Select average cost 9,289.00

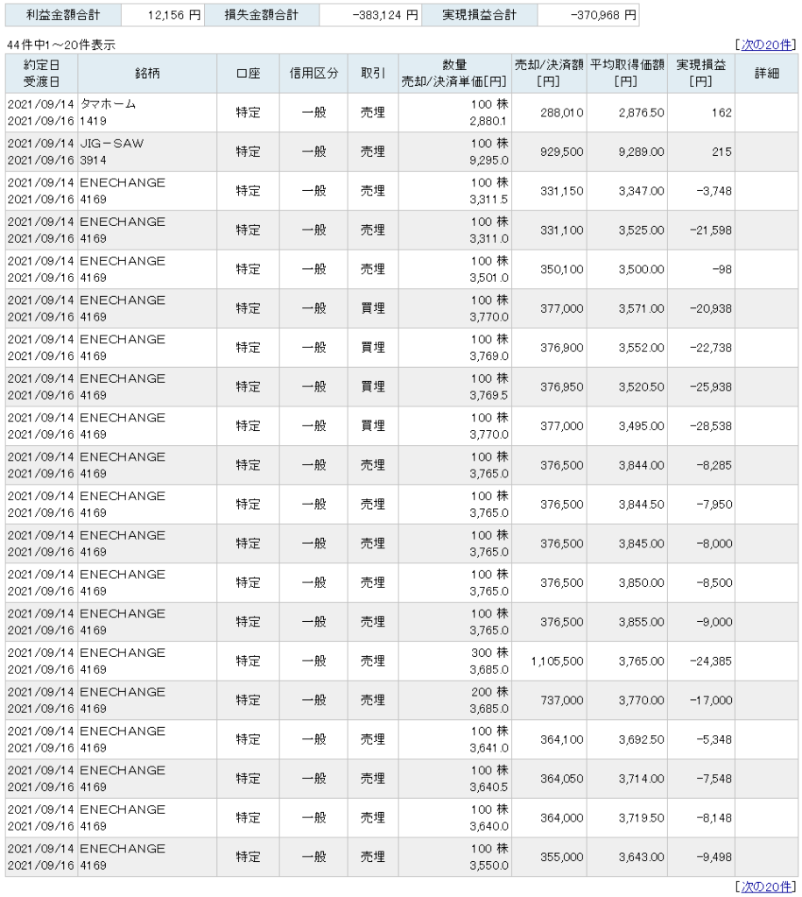(642, 152)
